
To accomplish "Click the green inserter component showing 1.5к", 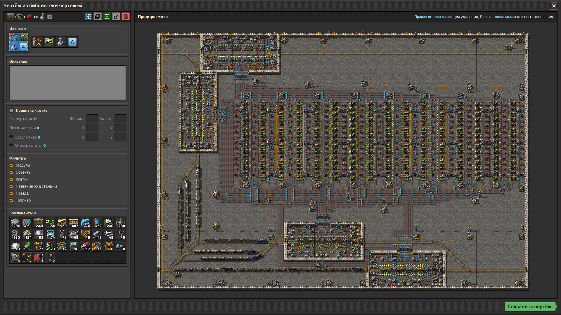I will click(50, 223).
